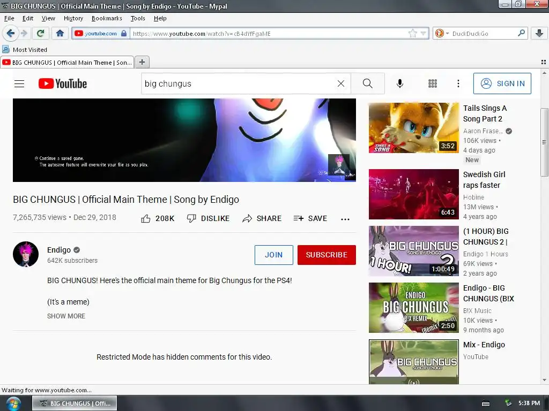
Task: Go back with the browser back arrow
Action: point(11,34)
